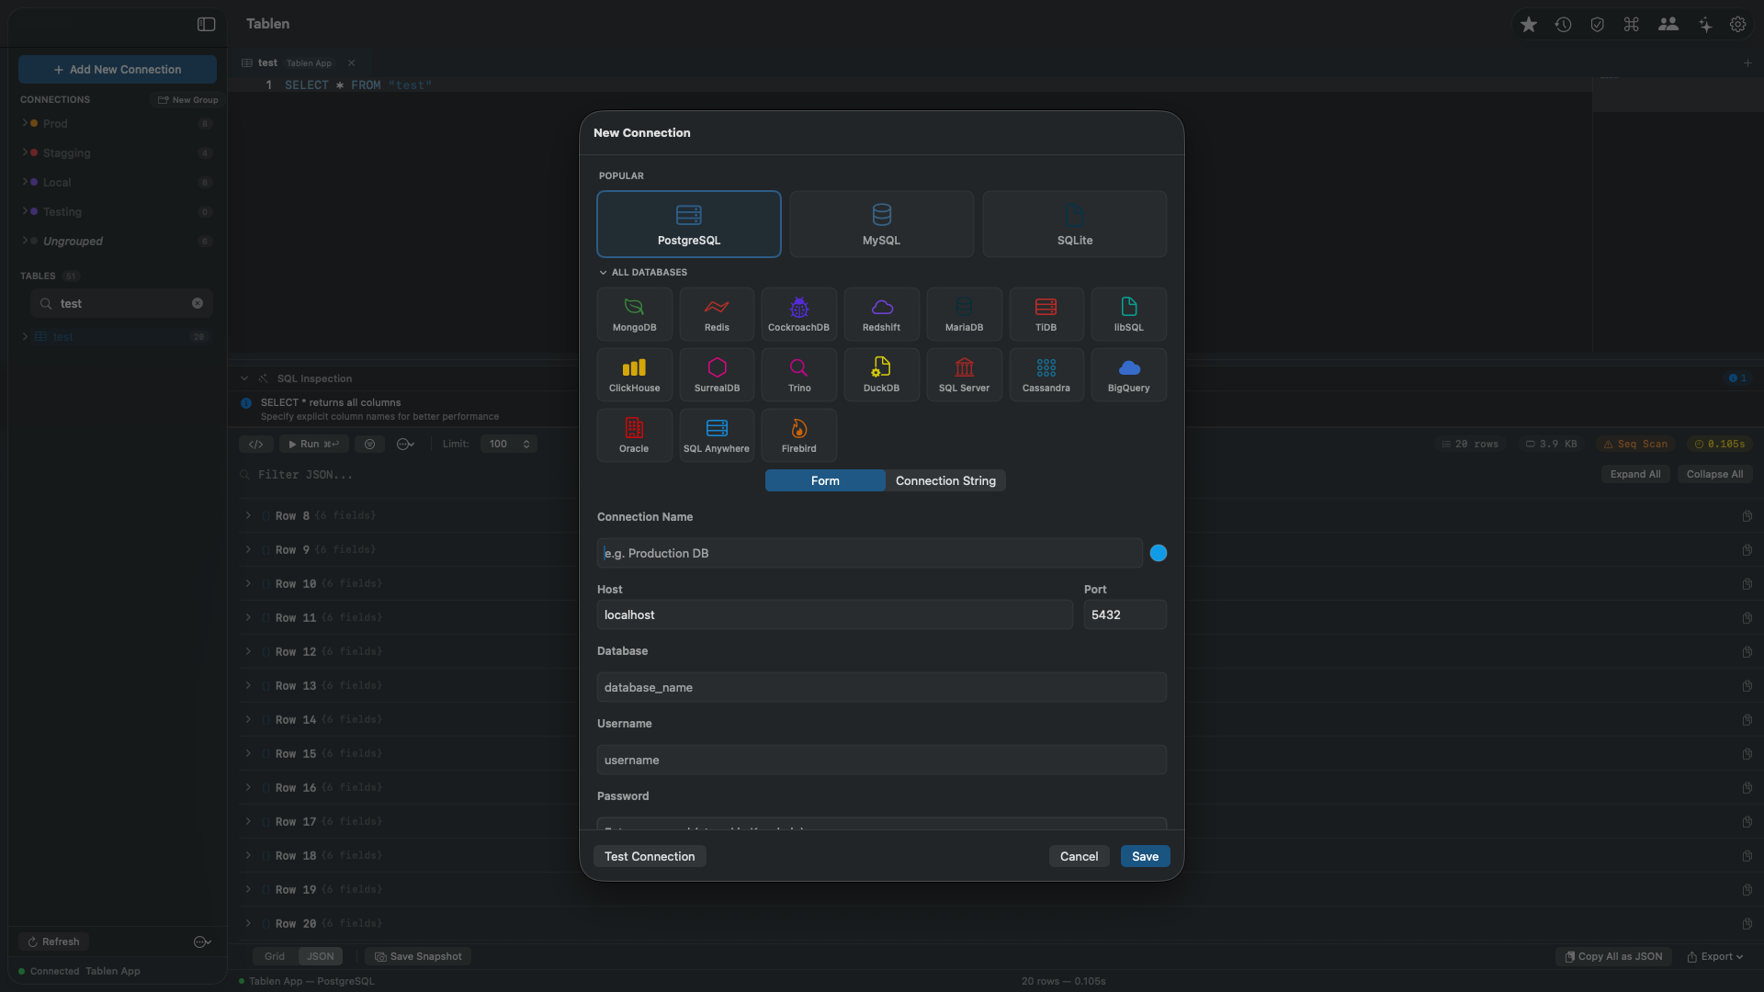The height and width of the screenshot is (992, 1764).
Task: Click the blue connection color swatch
Action: tap(1158, 553)
